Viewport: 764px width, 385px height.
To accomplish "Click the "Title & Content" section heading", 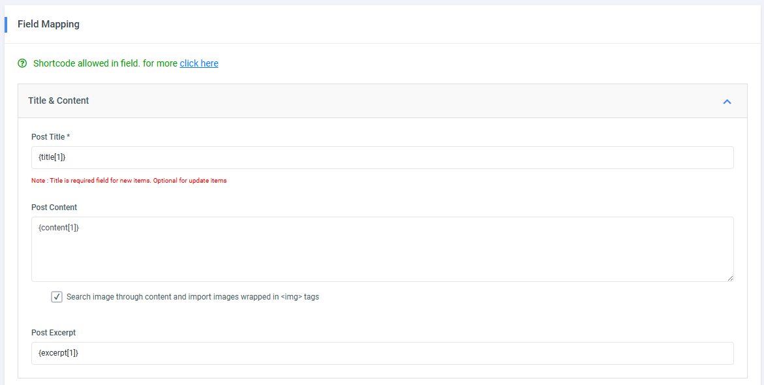I will [x=59, y=100].
